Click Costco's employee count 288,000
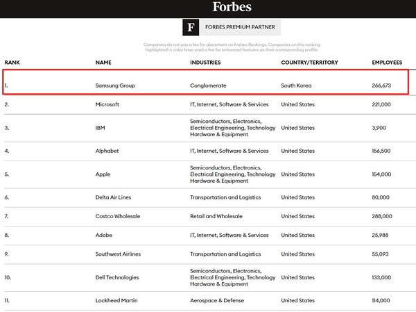416x312 pixels. pyautogui.click(x=382, y=216)
